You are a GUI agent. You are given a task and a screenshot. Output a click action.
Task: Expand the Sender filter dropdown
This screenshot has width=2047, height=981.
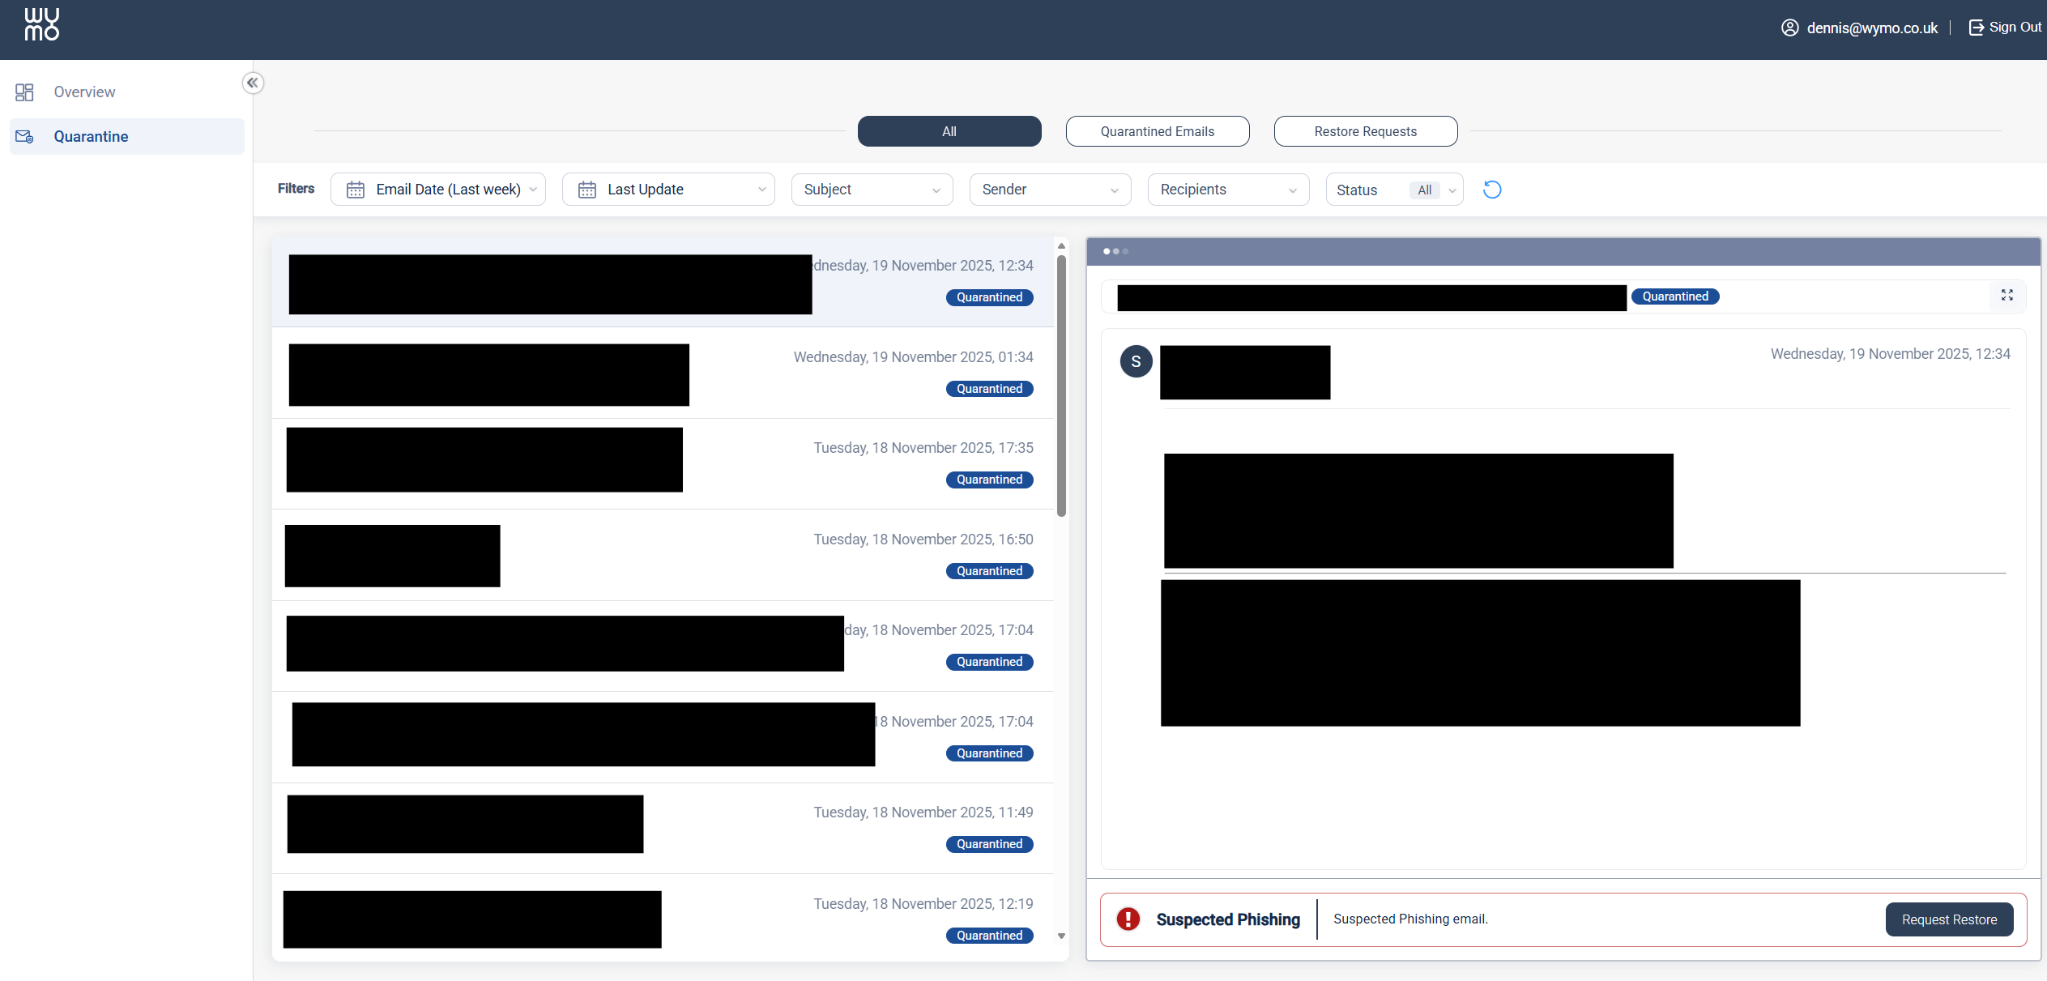[1049, 190]
